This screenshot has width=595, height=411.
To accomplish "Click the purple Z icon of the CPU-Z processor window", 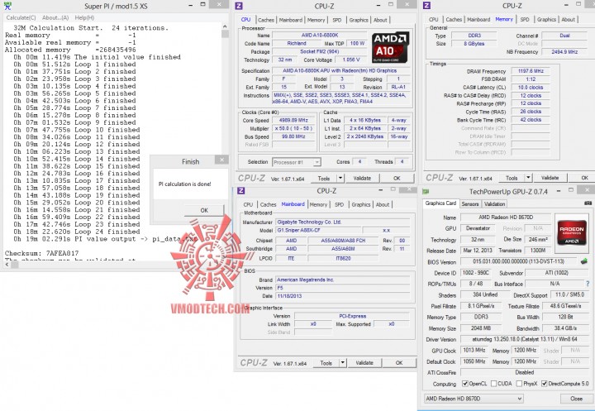I will coord(239,6).
